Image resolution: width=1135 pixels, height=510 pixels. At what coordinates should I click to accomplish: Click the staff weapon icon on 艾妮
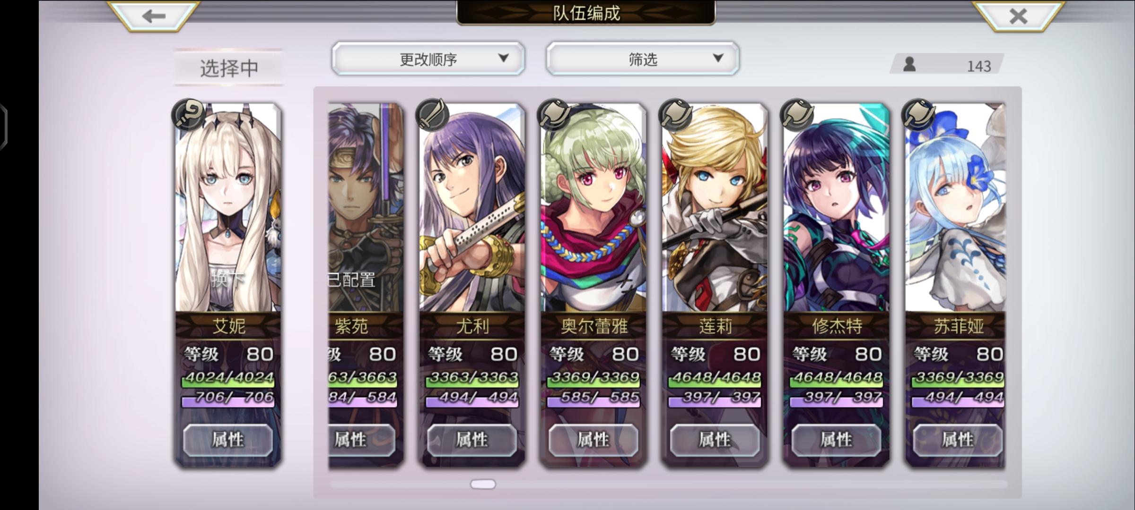click(x=188, y=115)
